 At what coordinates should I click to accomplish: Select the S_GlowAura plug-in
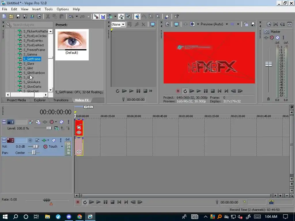pyautogui.click(x=32, y=82)
